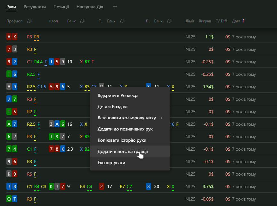The image size is (277, 206).
Task: Click turn action C7 in J8 row
Action: click(x=129, y=186)
